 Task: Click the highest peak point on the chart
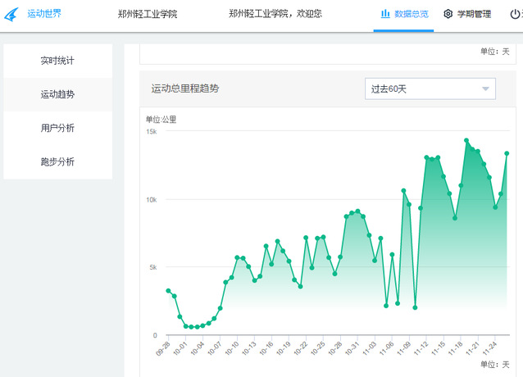coord(466,140)
